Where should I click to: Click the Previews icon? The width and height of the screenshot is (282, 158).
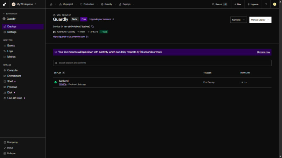pyautogui.click(x=5, y=87)
